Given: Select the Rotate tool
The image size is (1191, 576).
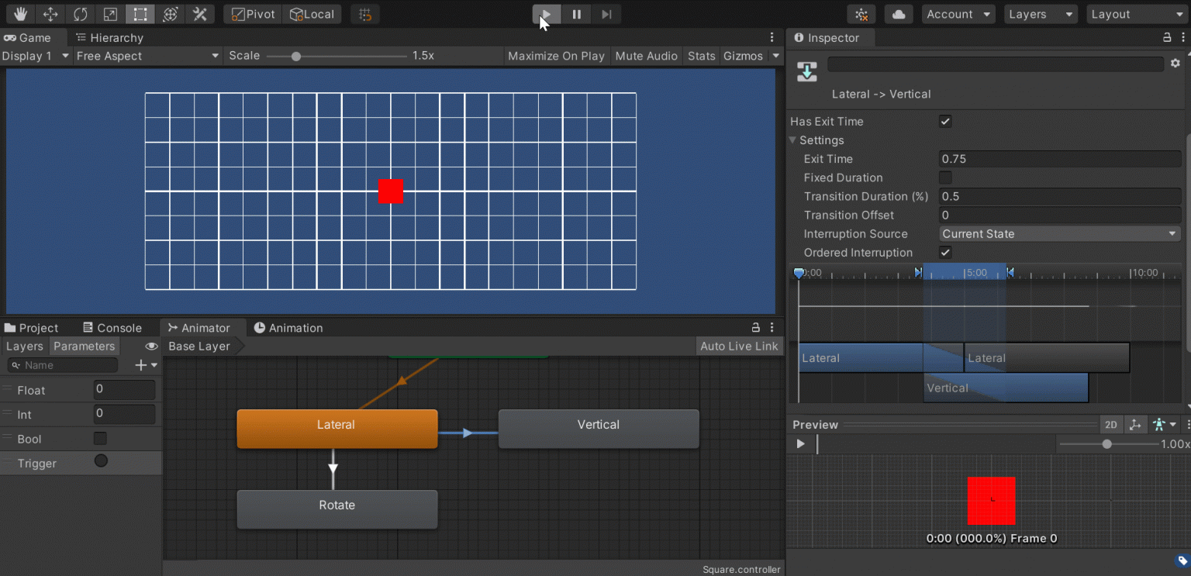Looking at the screenshot, I should coord(80,14).
